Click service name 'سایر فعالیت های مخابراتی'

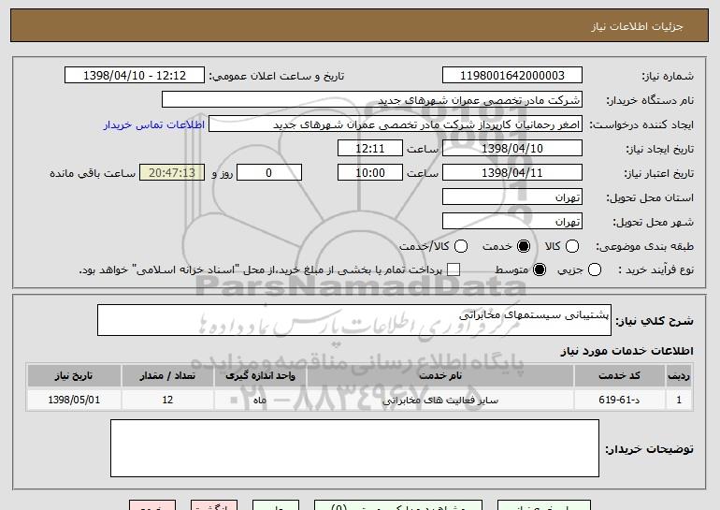(x=440, y=400)
